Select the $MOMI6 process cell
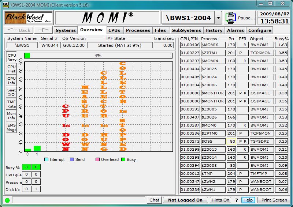This screenshot has width=293, height=207. click(x=213, y=45)
